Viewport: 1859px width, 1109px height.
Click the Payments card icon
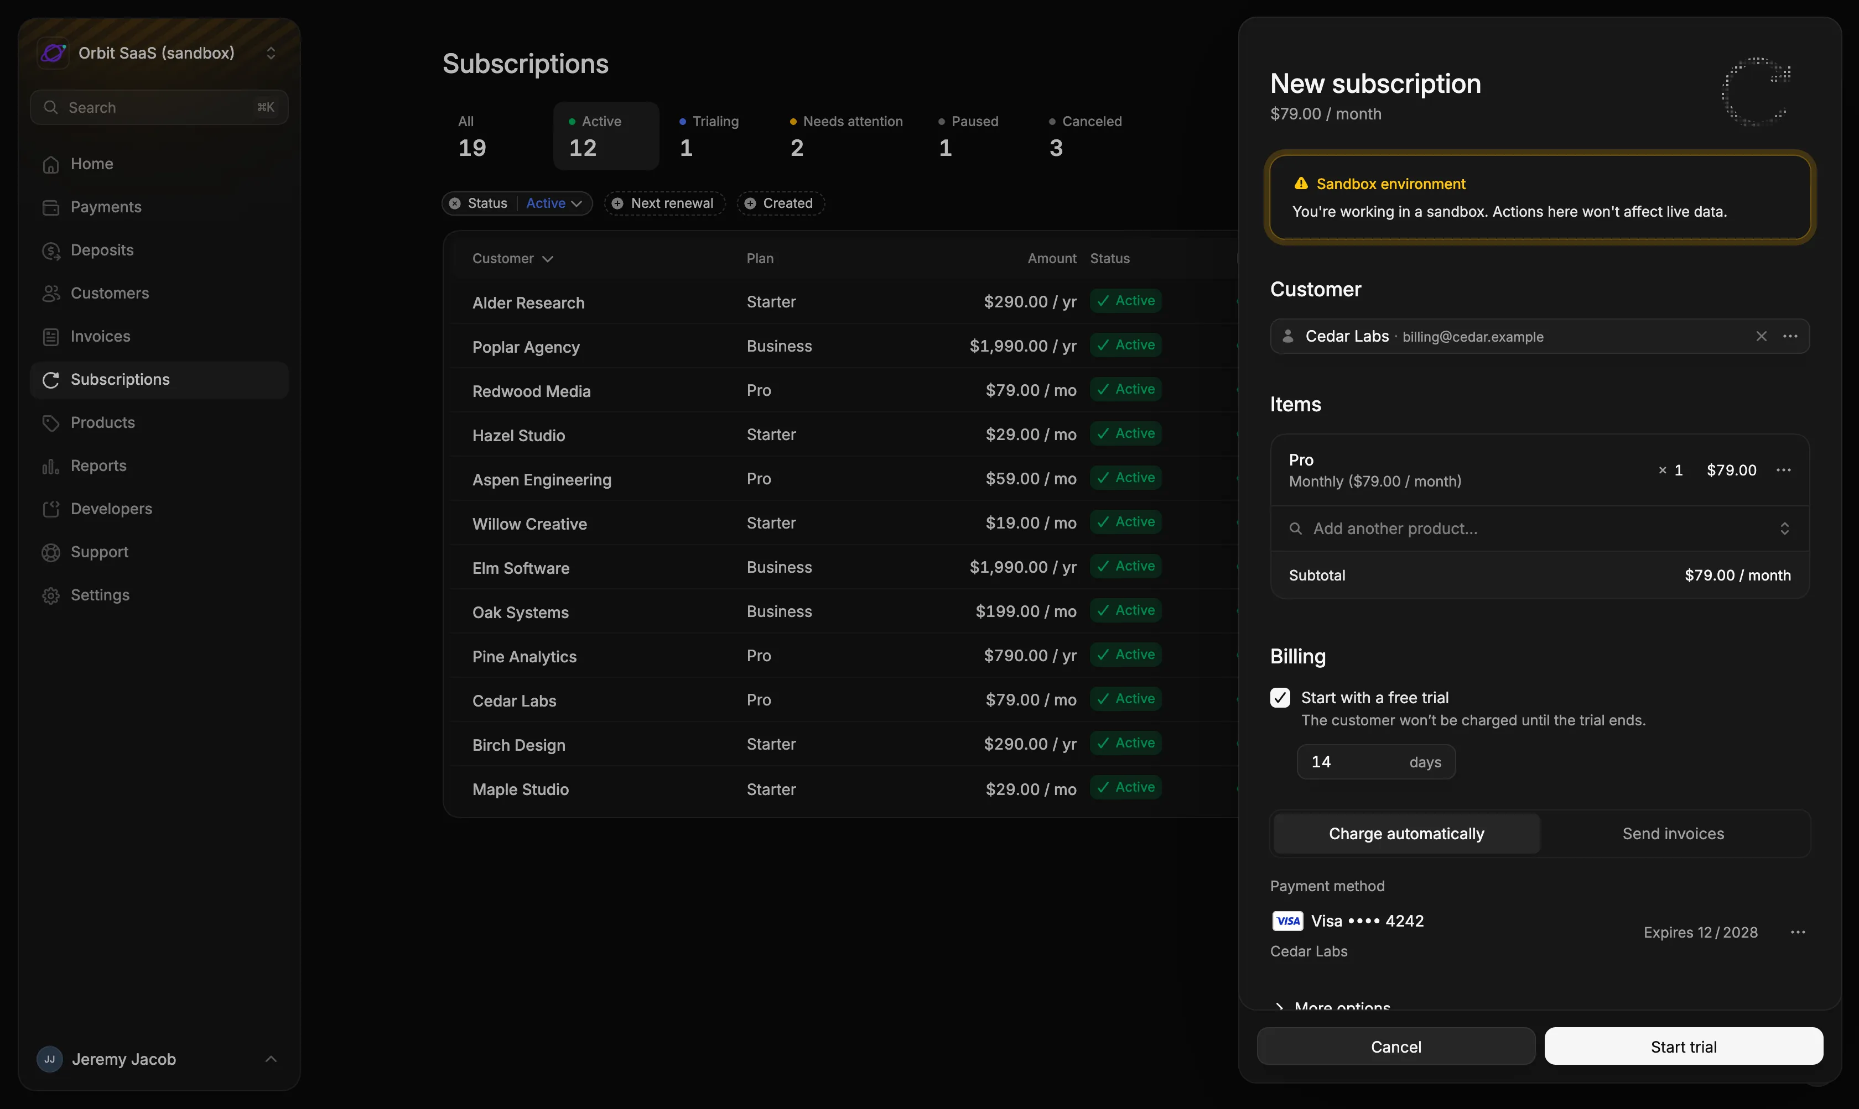(51, 208)
